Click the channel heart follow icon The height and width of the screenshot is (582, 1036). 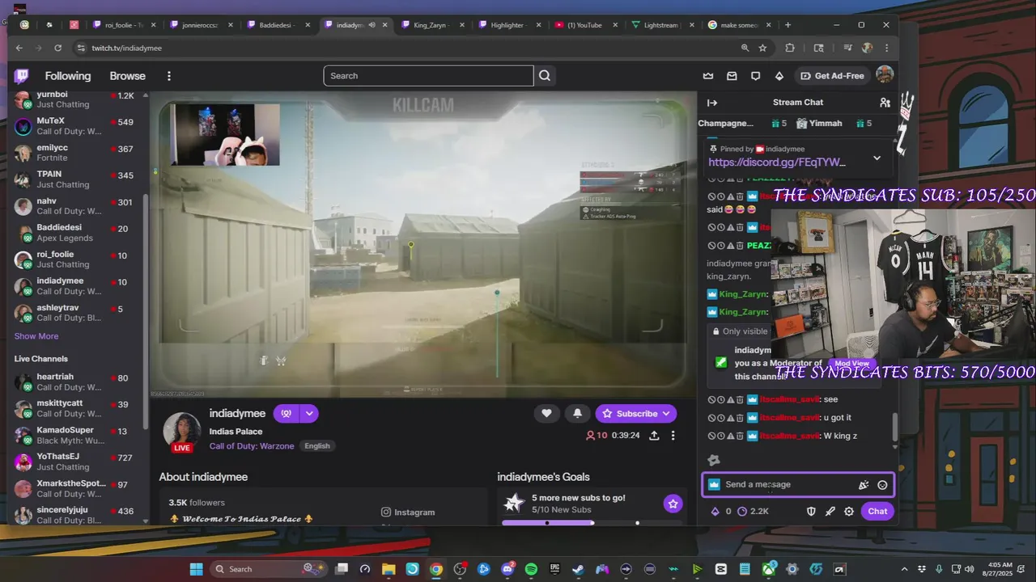tap(546, 413)
